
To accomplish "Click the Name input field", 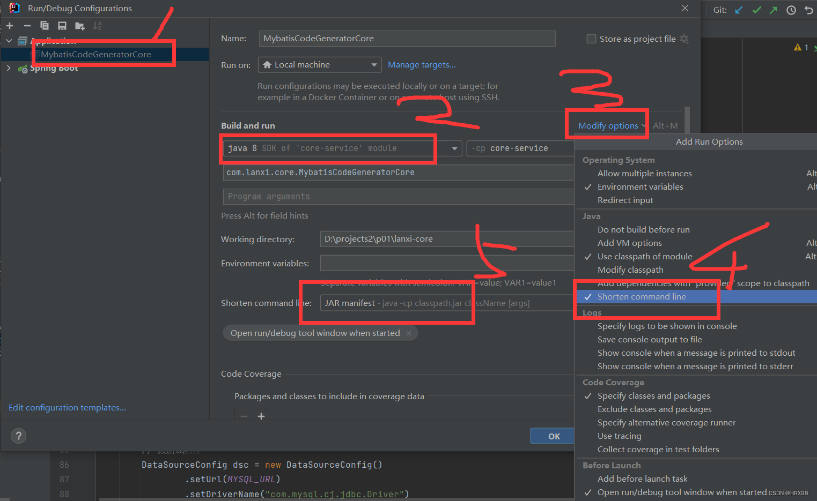I will tap(407, 39).
